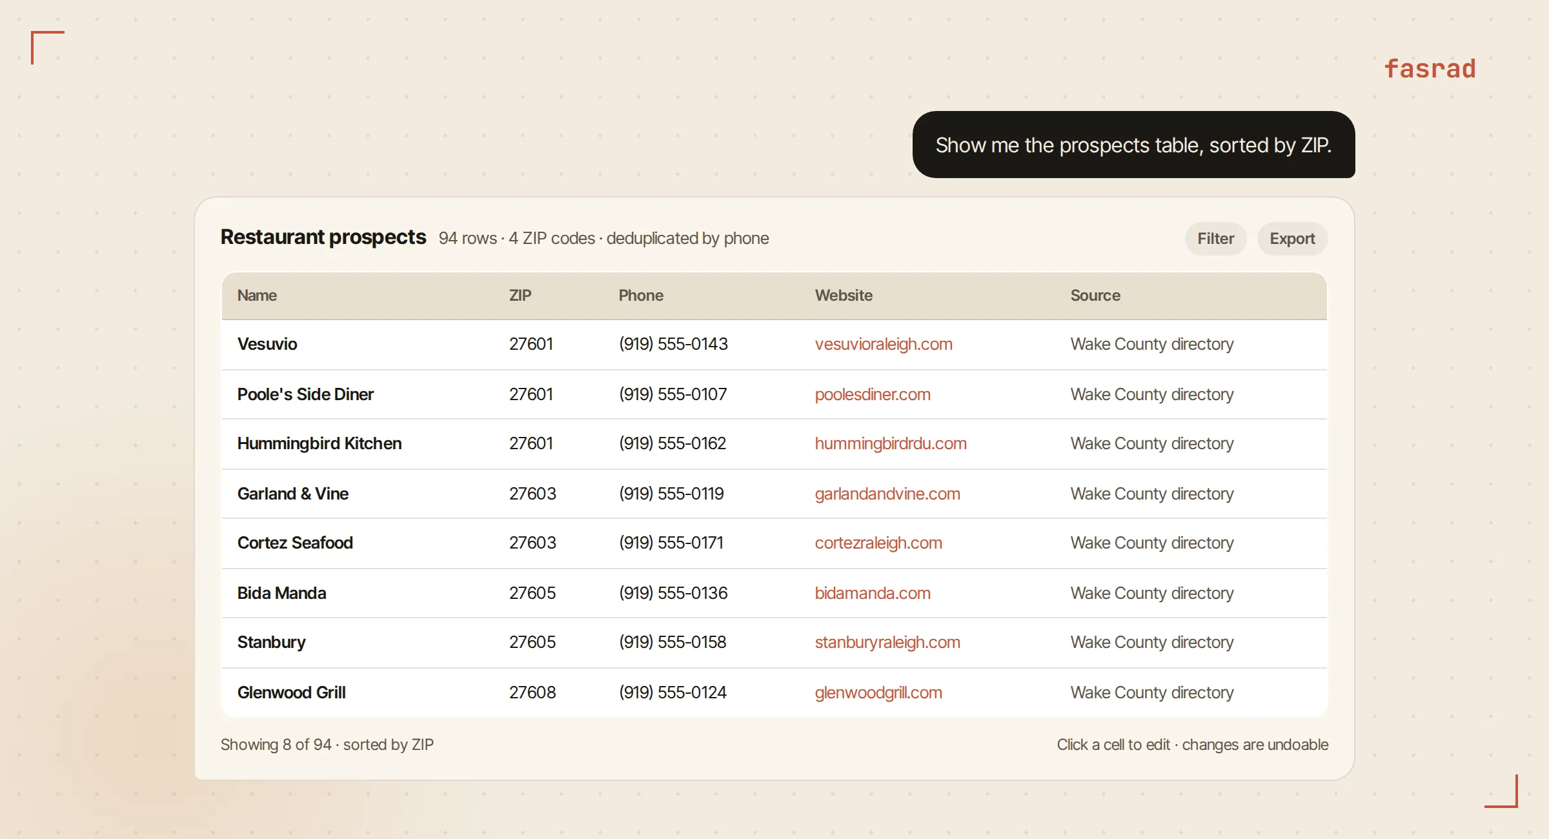The height and width of the screenshot is (839, 1549).
Task: Click the prospects table chat message bubble
Action: (x=1133, y=145)
